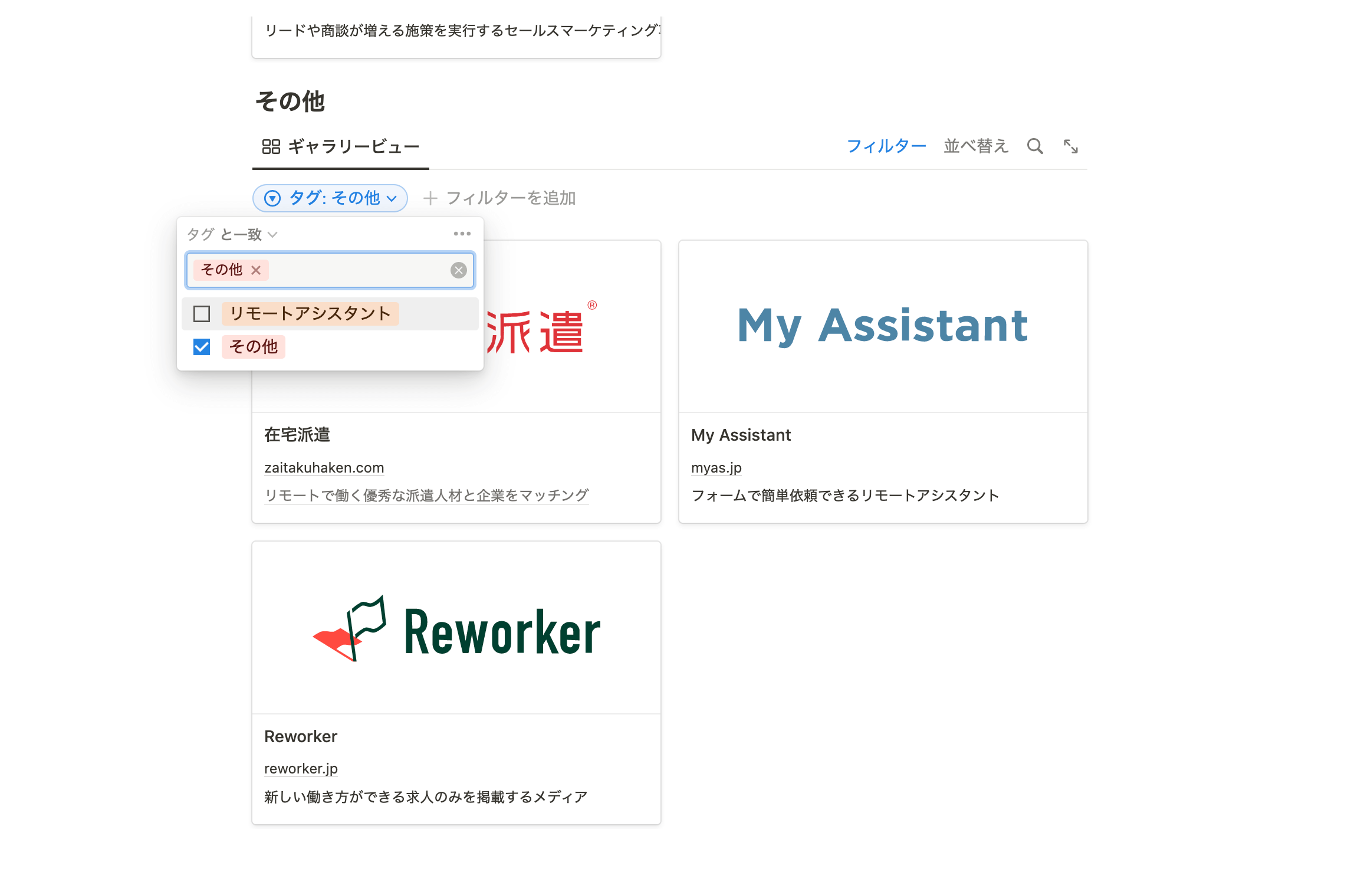The width and height of the screenshot is (1361, 872).
Task: Open the reworker.jp link
Action: click(x=301, y=769)
